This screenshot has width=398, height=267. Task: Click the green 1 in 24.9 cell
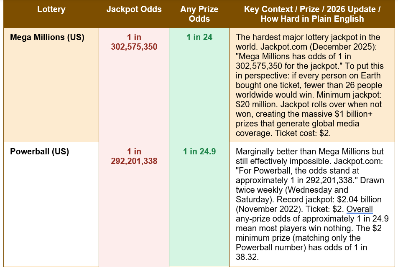click(199, 151)
